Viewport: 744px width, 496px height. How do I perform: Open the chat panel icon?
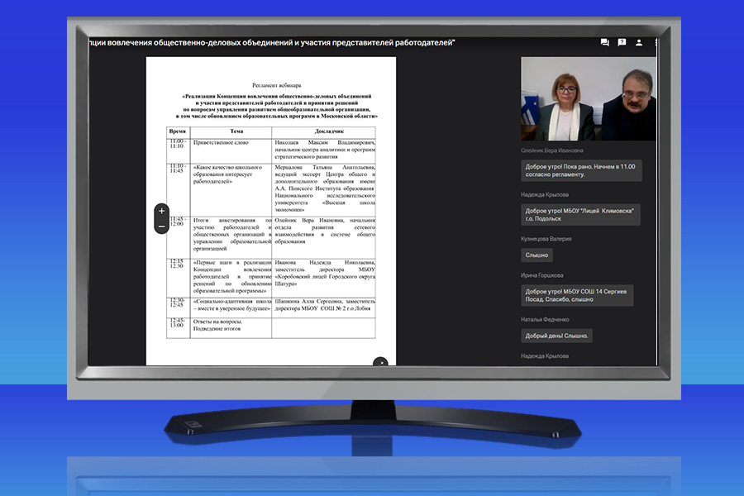[x=605, y=42]
